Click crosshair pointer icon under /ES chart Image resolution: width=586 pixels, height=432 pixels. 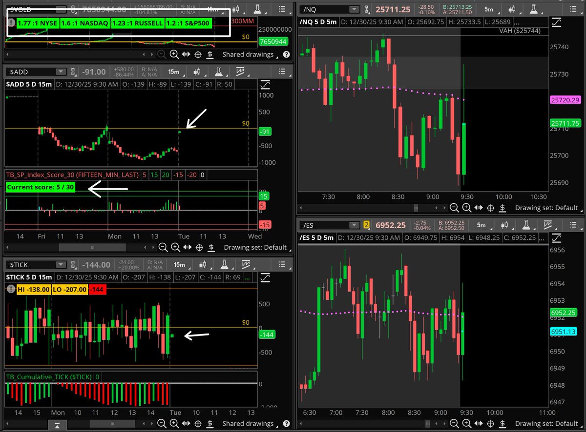(x=491, y=424)
